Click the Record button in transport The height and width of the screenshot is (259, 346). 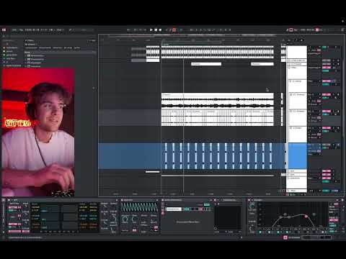point(160,30)
